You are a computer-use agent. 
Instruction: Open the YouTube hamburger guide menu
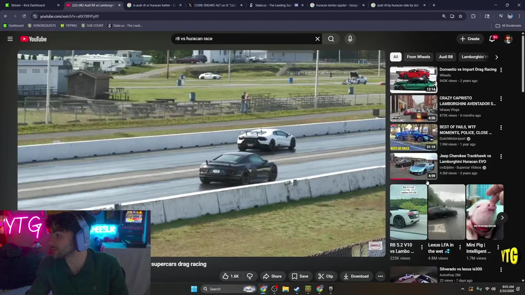[x=10, y=39]
